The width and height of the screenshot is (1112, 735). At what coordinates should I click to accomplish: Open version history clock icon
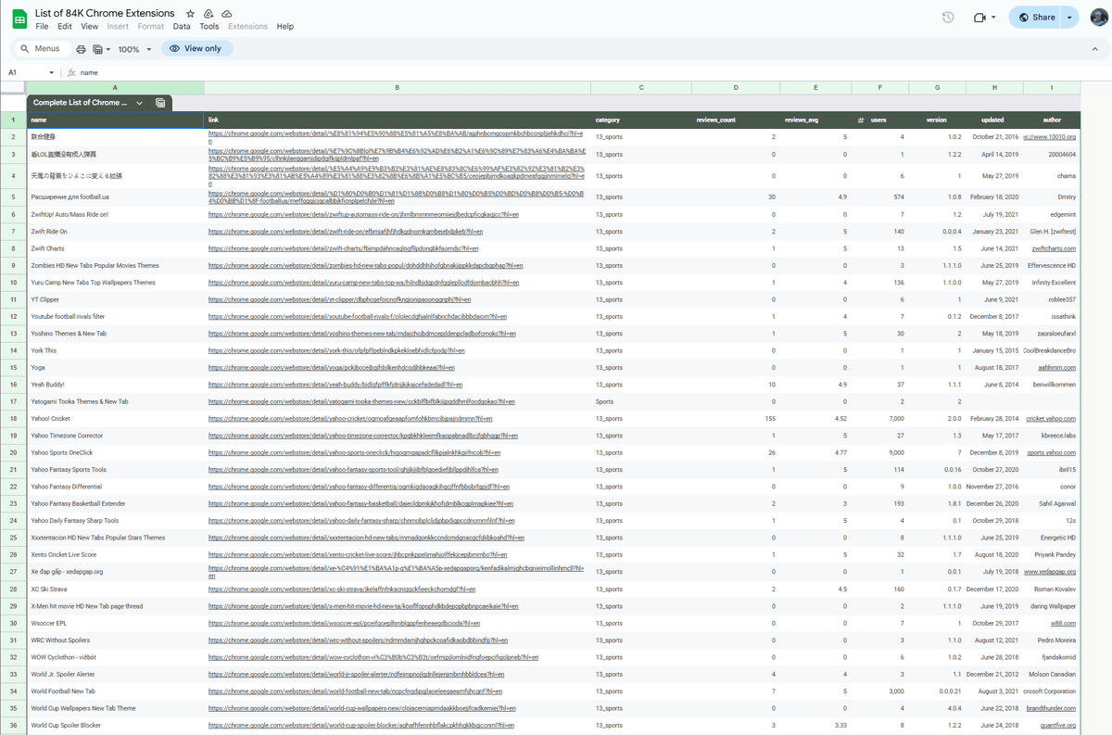(x=948, y=18)
